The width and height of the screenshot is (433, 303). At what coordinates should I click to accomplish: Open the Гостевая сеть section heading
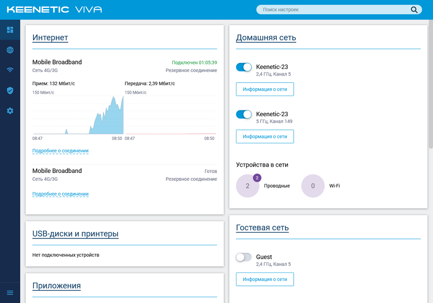[262, 228]
